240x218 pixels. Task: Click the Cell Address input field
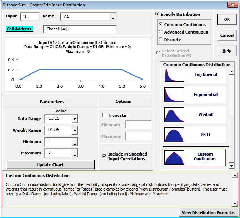click(80, 29)
